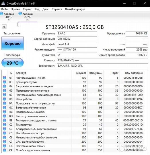Click status orb for attribute C3
150x155 pixels.
tap(4, 129)
